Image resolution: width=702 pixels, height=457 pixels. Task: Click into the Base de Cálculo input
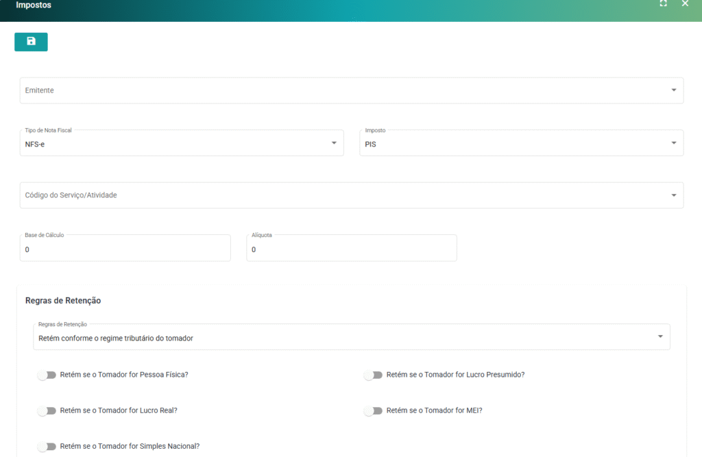[125, 249]
